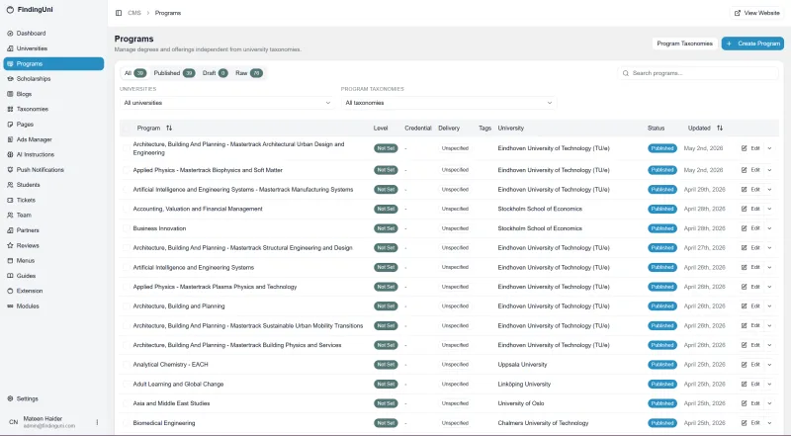This screenshot has height=436, width=791.
Task: Click the Universities sidebar icon
Action: [x=10, y=48]
